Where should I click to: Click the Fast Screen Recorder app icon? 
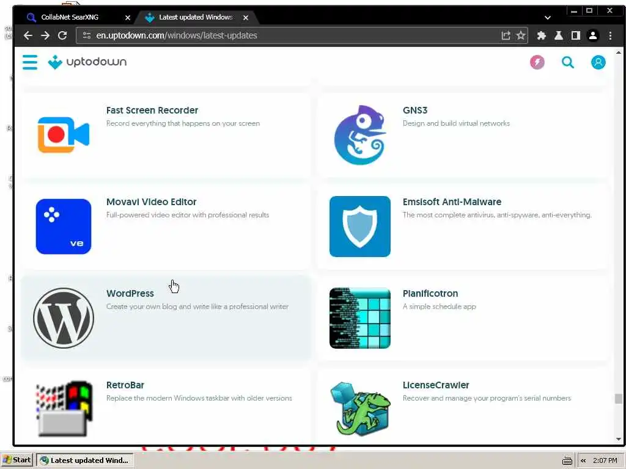64,135
